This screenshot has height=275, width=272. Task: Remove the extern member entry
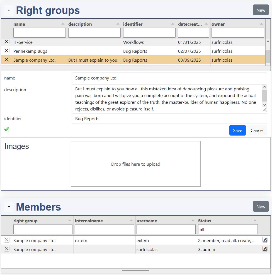(x=6, y=240)
